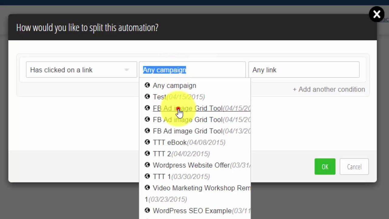Screen dimensions: 389x219
Task: Click globe icon beside 'Wordpress Website Offer'
Action: pyautogui.click(x=147, y=165)
